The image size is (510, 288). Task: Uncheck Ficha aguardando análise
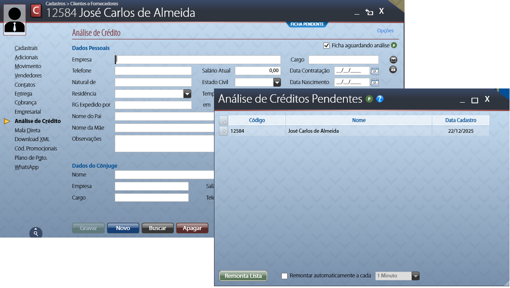tap(327, 46)
